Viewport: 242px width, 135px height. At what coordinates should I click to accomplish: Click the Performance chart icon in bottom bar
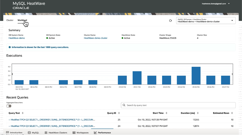[95, 133]
